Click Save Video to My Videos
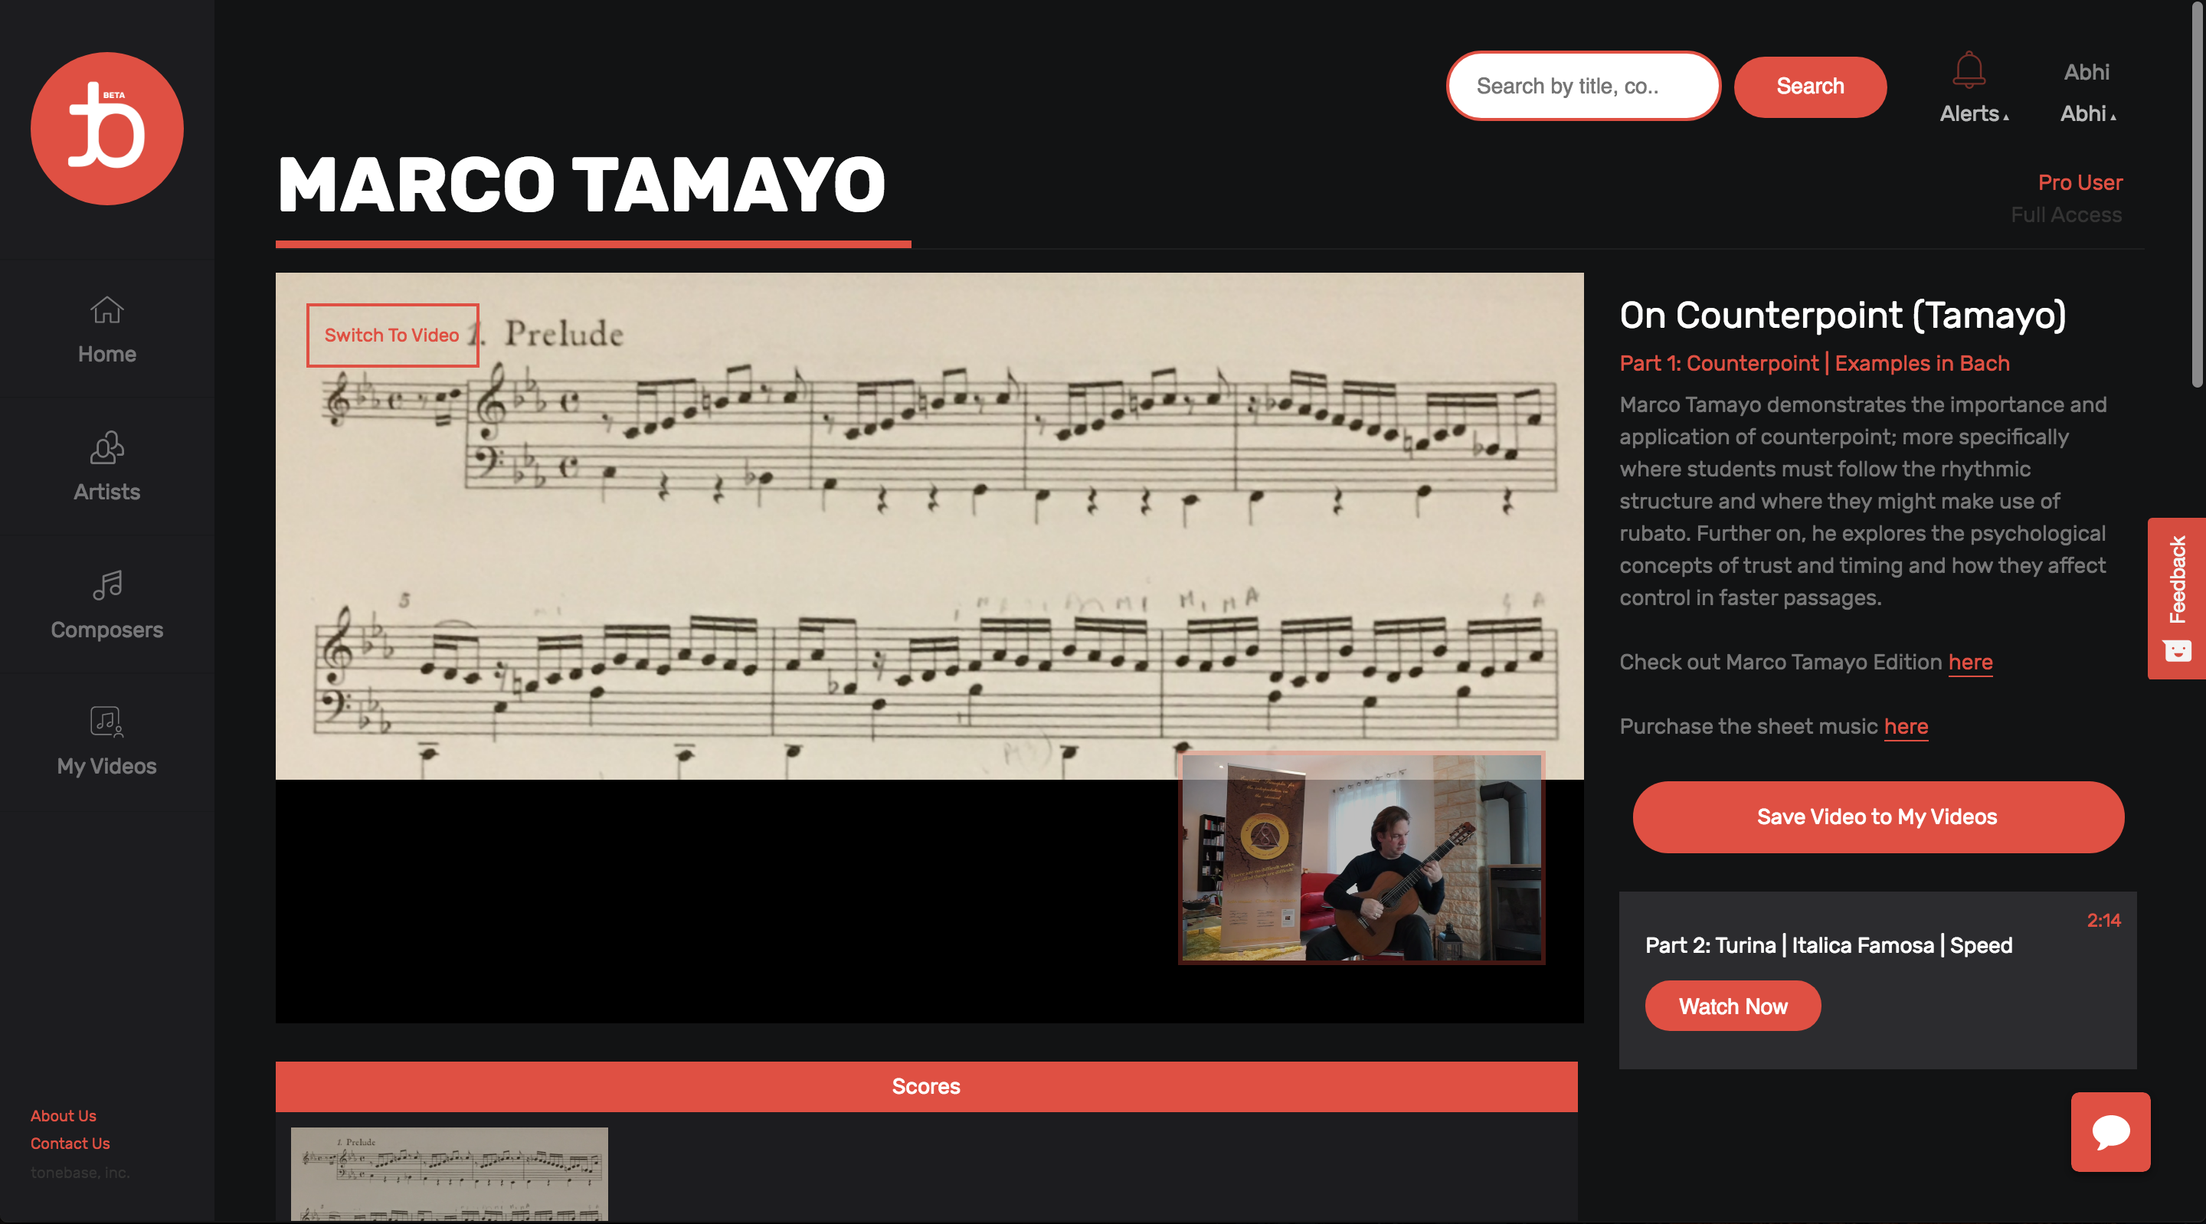2206x1224 pixels. point(1877,817)
